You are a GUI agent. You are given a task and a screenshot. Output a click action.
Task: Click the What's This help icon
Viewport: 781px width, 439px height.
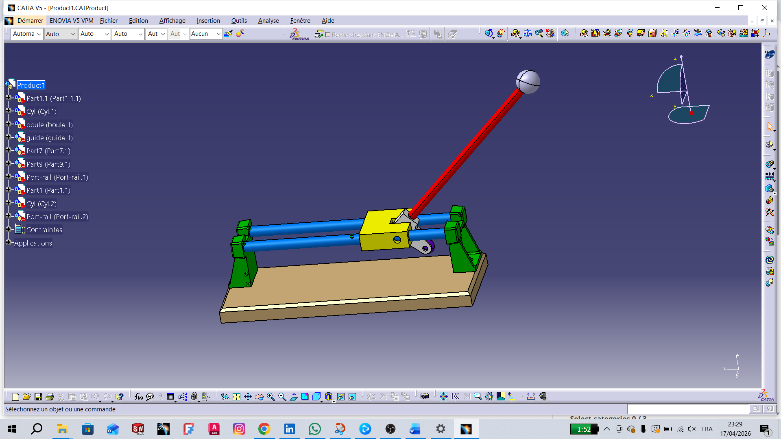(119, 397)
